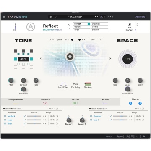This screenshot has width=151, height=151.
Task: Open the preset name dropdown Y2K Chimps
Action: (x=75, y=17)
